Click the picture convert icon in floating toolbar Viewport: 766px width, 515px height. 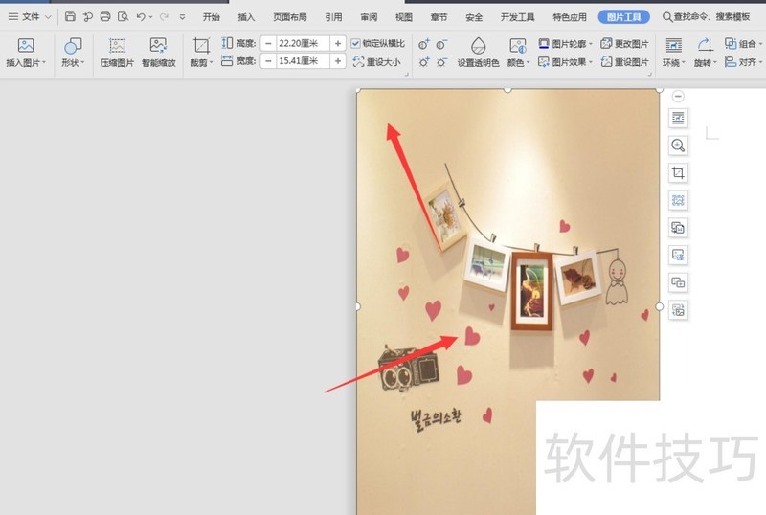tap(678, 227)
